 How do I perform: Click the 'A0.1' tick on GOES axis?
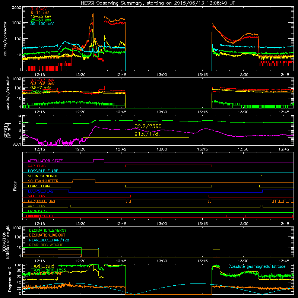(x=17, y=144)
